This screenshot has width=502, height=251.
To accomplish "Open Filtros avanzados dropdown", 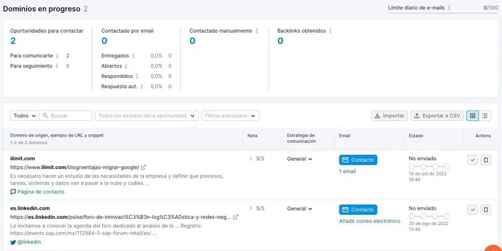I will coord(230,115).
